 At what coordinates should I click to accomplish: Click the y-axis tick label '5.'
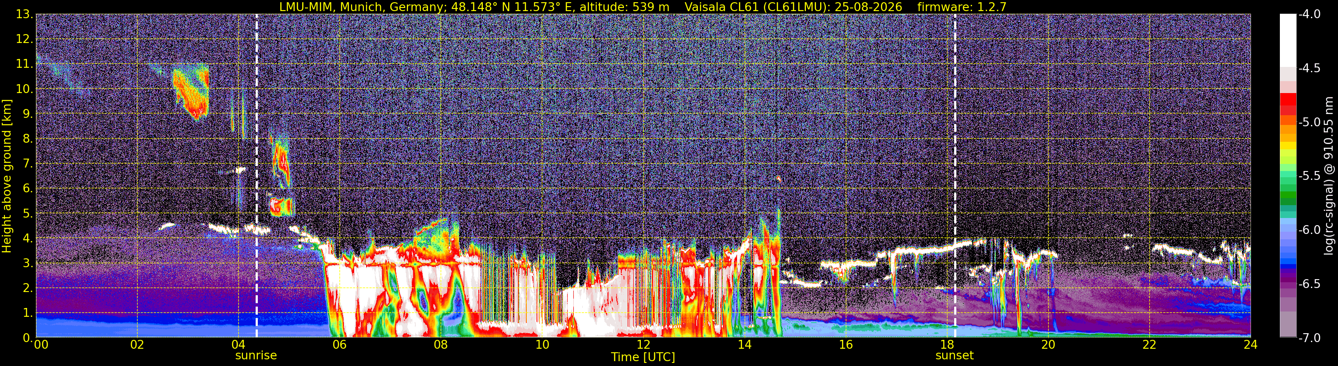point(28,214)
